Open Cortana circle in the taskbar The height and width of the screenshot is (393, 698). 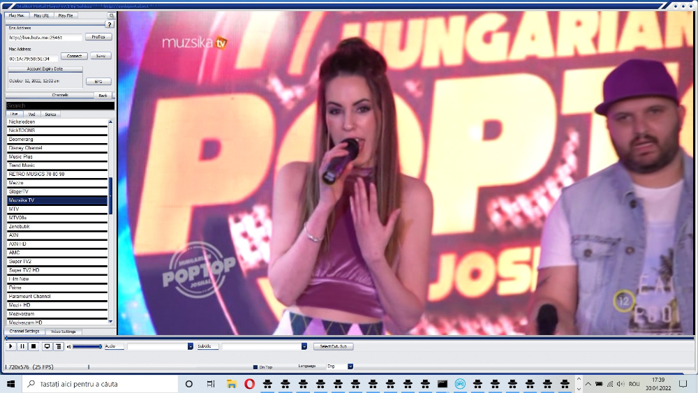click(x=188, y=384)
